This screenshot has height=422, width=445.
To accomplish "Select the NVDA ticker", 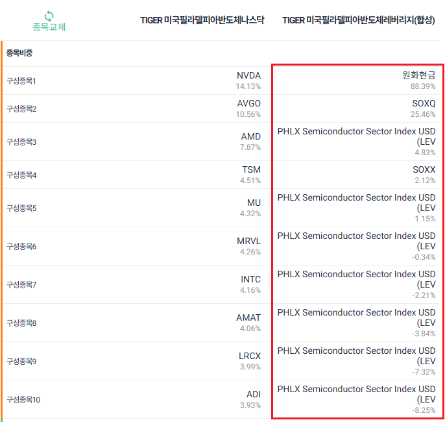I will pyautogui.click(x=248, y=75).
